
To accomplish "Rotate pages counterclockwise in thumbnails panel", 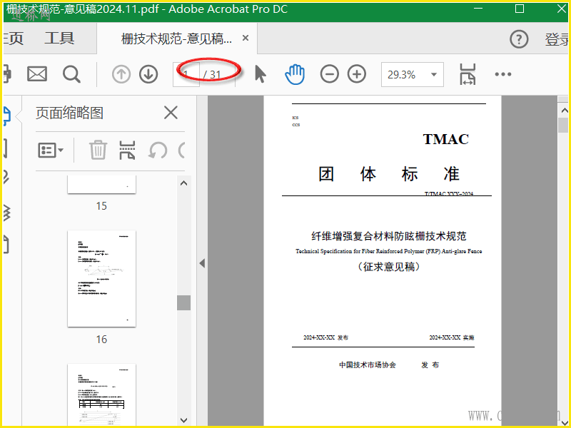I will pyautogui.click(x=158, y=151).
